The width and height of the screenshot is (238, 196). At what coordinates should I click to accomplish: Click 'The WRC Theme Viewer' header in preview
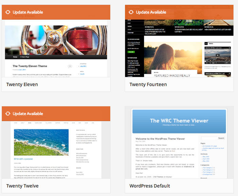click(179, 121)
